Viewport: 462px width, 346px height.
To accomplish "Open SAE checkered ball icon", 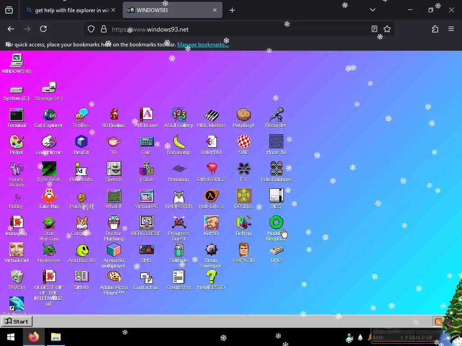I will coord(244,145).
